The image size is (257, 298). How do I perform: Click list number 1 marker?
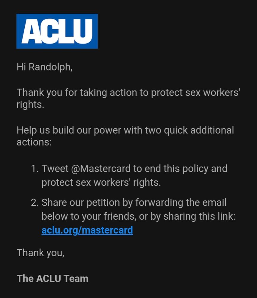click(35, 169)
